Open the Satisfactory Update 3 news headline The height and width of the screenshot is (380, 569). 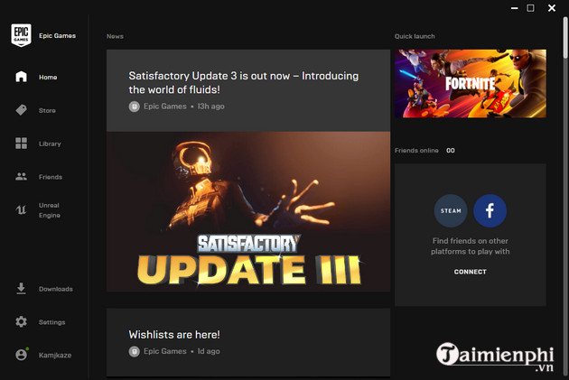[x=244, y=83]
